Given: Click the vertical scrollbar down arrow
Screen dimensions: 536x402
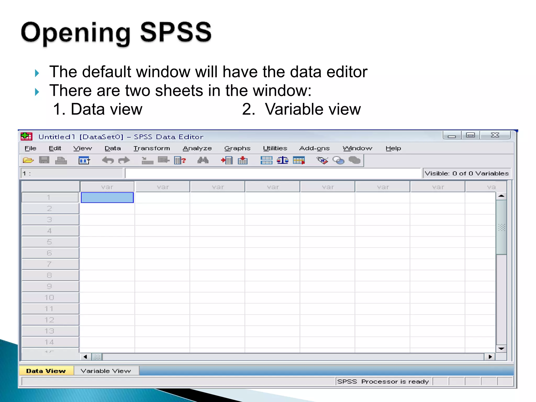Looking at the screenshot, I should [x=501, y=348].
